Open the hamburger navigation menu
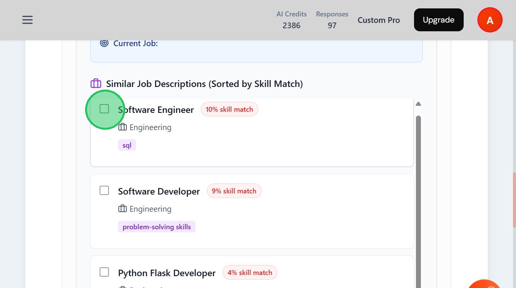 (x=27, y=20)
